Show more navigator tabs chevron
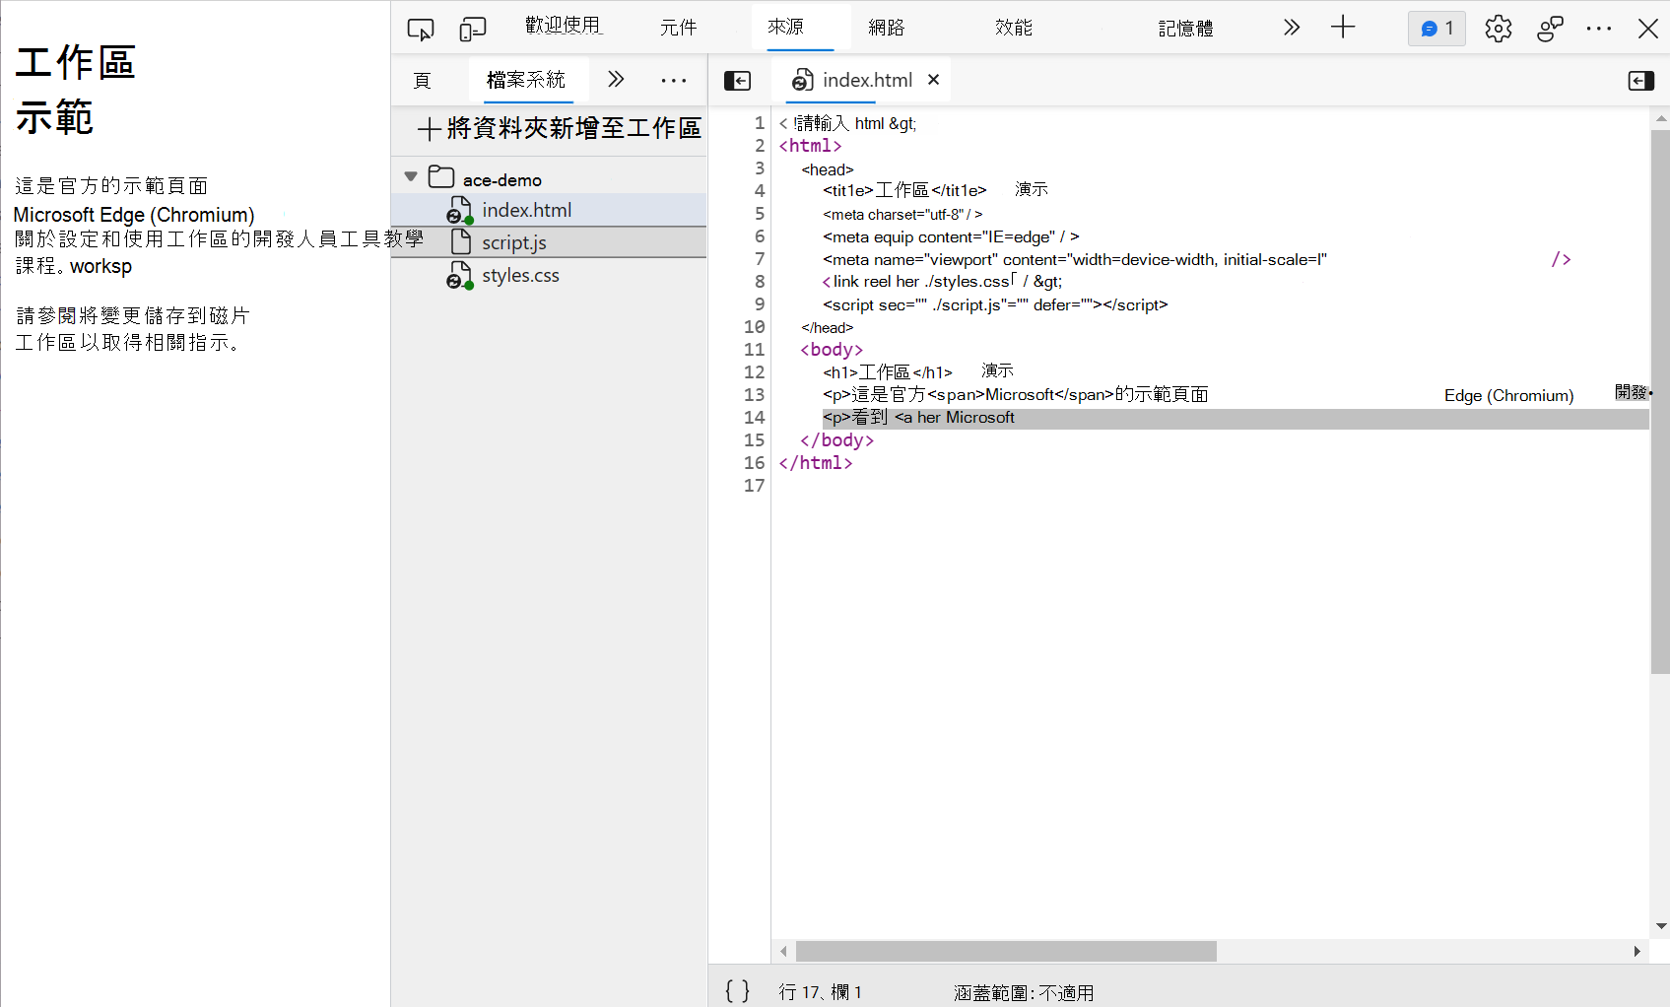Screen dimensions: 1670x1007 (x=616, y=80)
